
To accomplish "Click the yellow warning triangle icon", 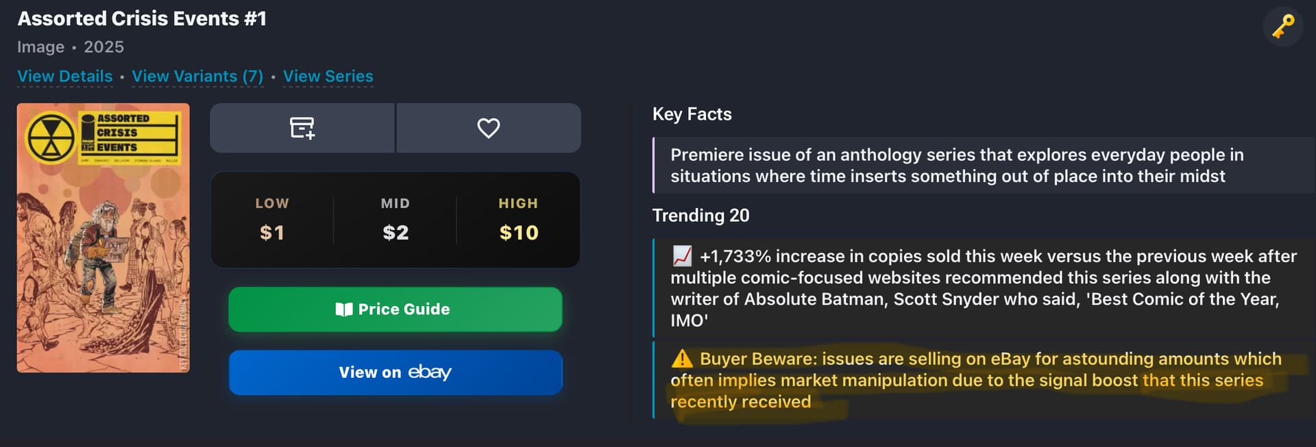I will [682, 359].
